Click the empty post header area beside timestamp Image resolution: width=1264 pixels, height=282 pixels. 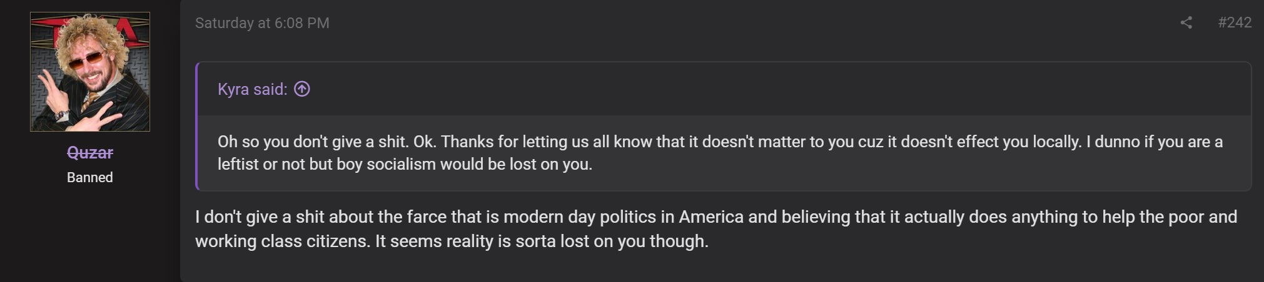(751, 23)
